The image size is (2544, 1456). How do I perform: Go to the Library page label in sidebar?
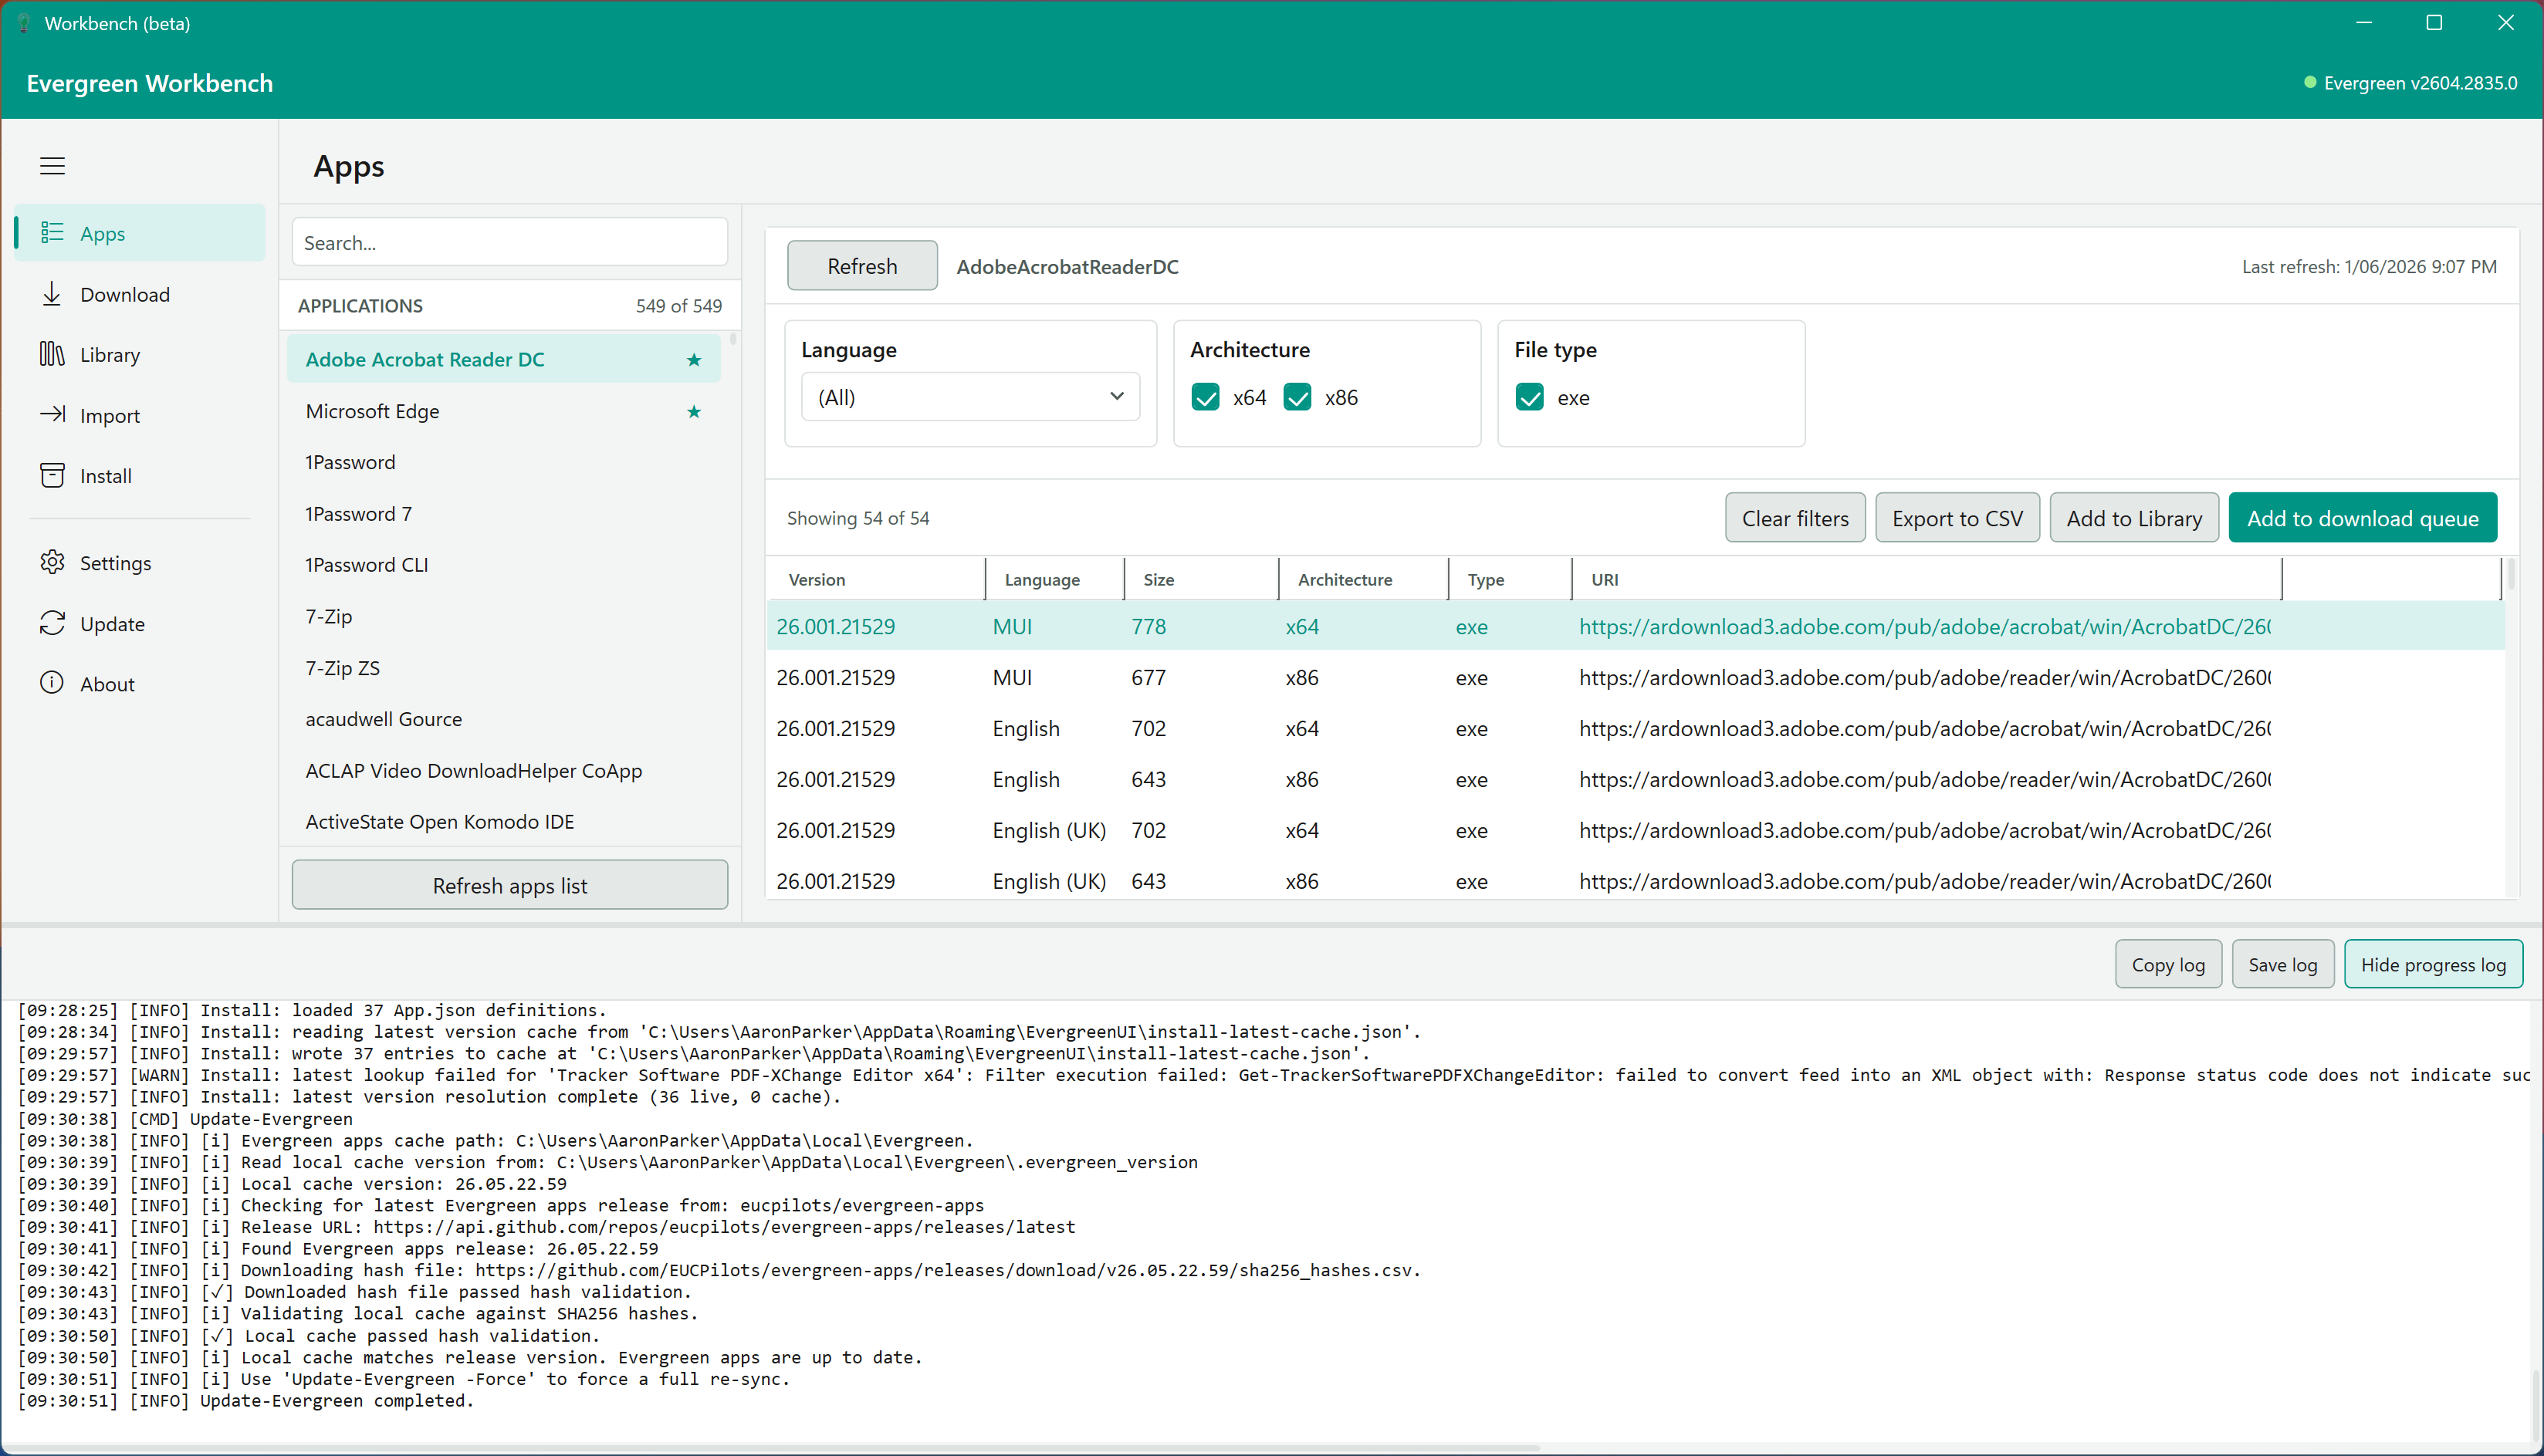point(110,355)
